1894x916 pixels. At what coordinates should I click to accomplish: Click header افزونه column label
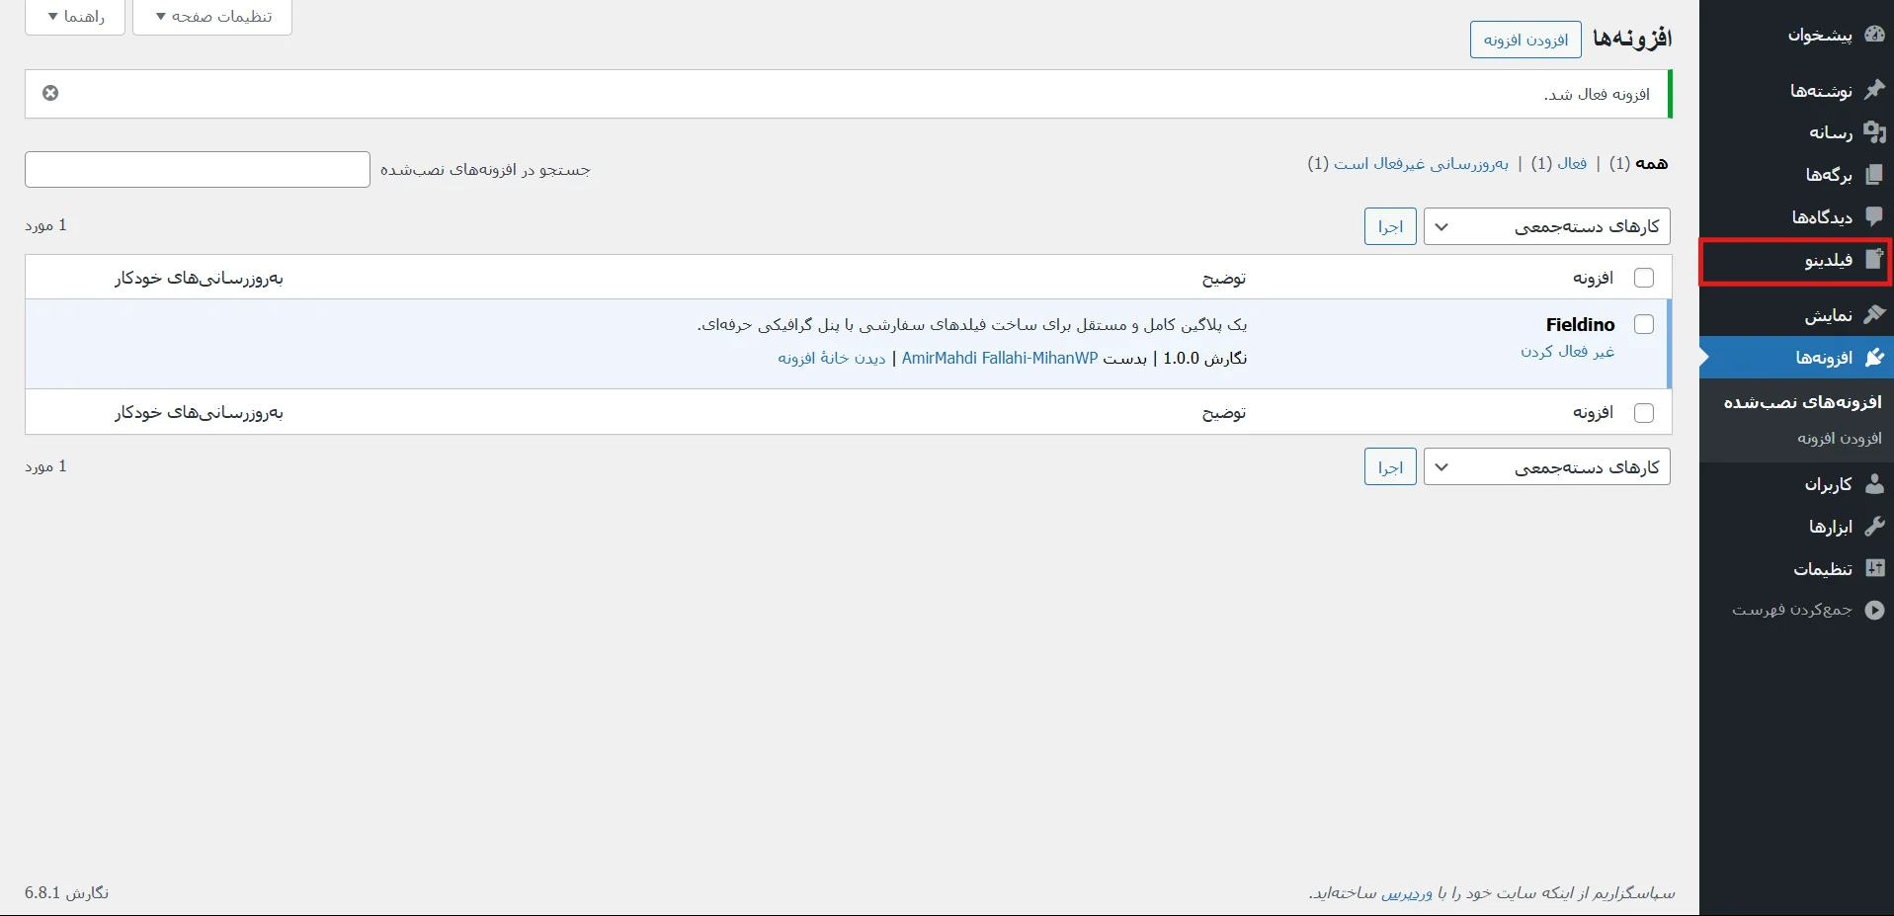[1594, 278]
